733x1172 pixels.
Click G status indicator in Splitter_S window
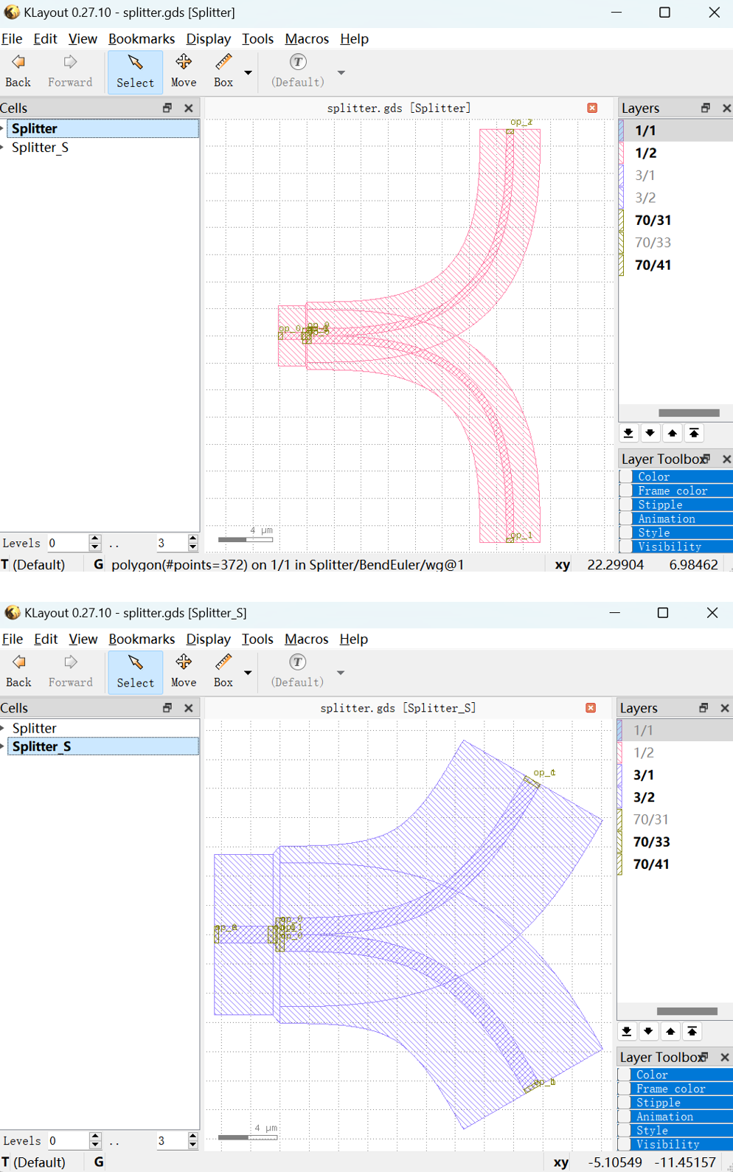pyautogui.click(x=99, y=1162)
